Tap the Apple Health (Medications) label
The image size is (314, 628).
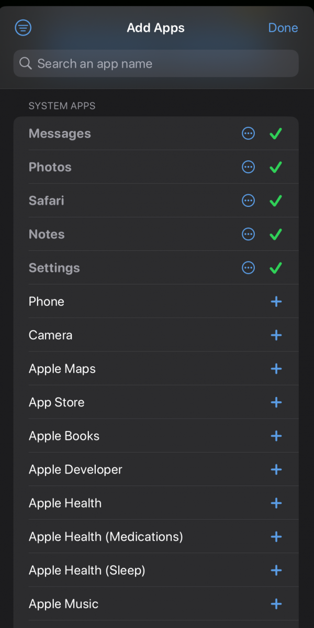click(x=106, y=537)
